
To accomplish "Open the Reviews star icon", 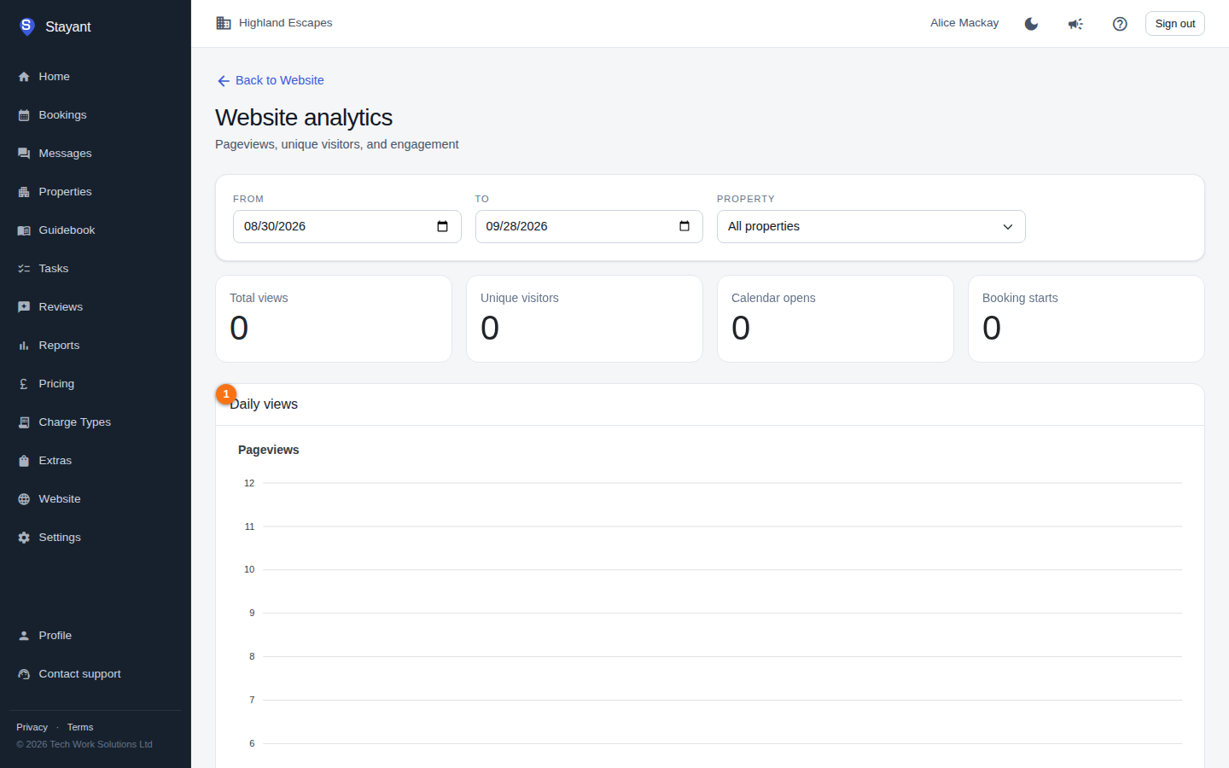I will (x=24, y=307).
